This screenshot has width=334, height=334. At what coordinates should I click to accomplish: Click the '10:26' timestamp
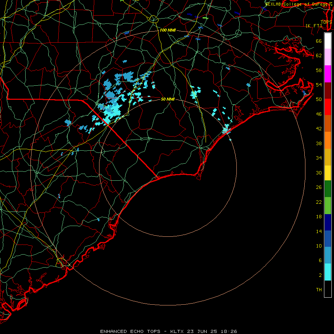(x=229, y=331)
